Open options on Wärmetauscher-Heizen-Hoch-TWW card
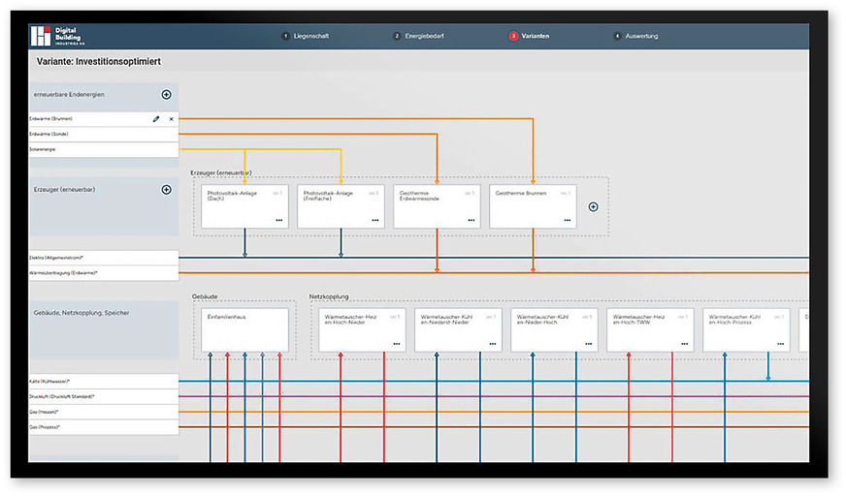Screen dimensions: 846x496 pos(685,344)
